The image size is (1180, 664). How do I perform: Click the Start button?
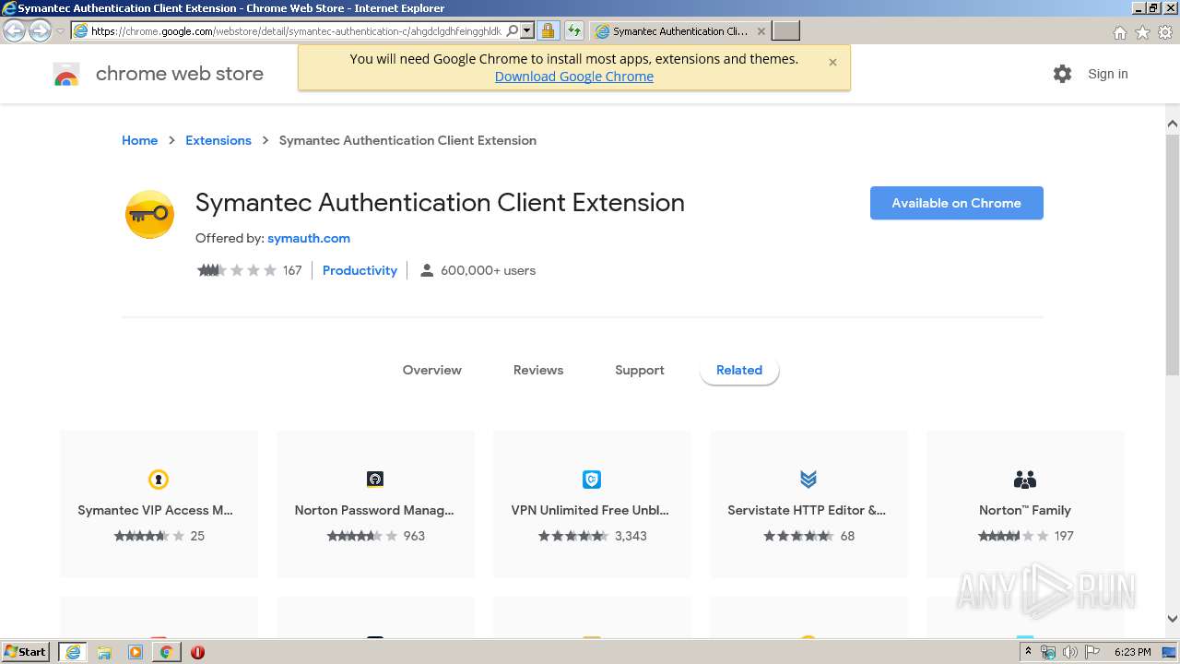pyautogui.click(x=26, y=652)
